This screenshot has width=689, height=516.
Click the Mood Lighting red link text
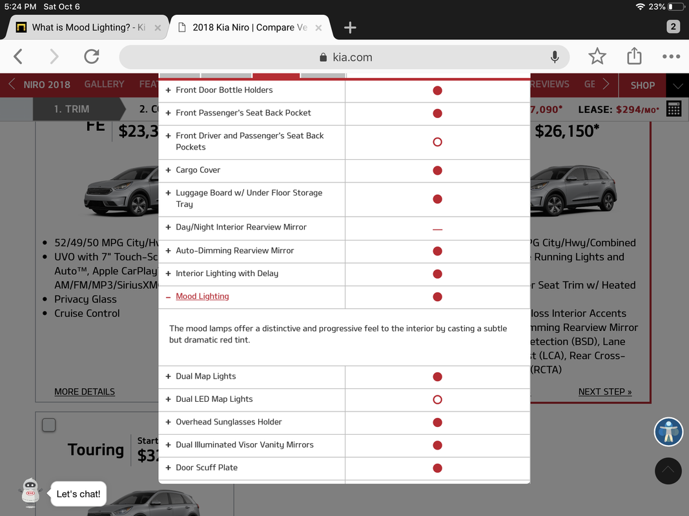(202, 296)
